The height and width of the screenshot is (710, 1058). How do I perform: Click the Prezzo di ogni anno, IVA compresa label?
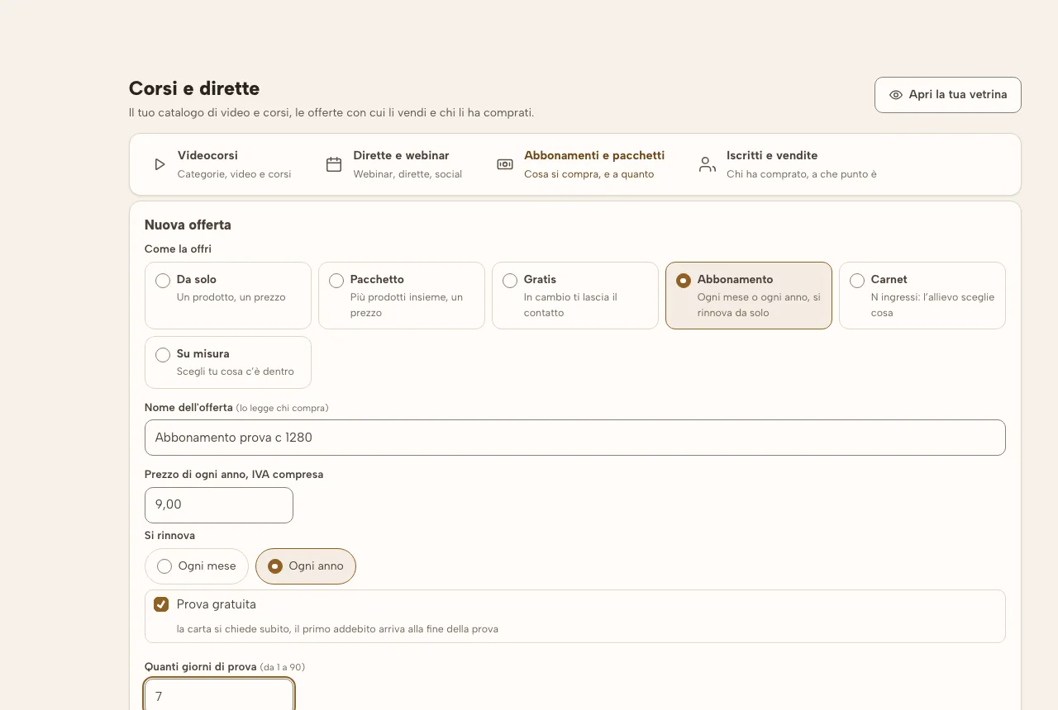pos(234,475)
